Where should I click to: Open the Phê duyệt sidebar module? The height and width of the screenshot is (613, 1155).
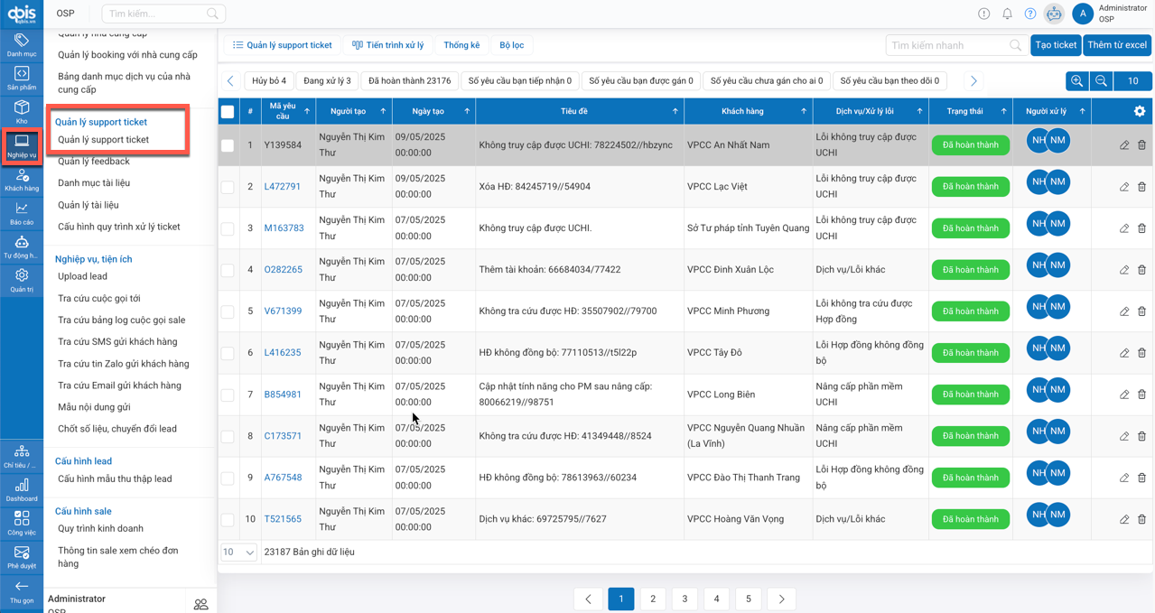point(22,557)
